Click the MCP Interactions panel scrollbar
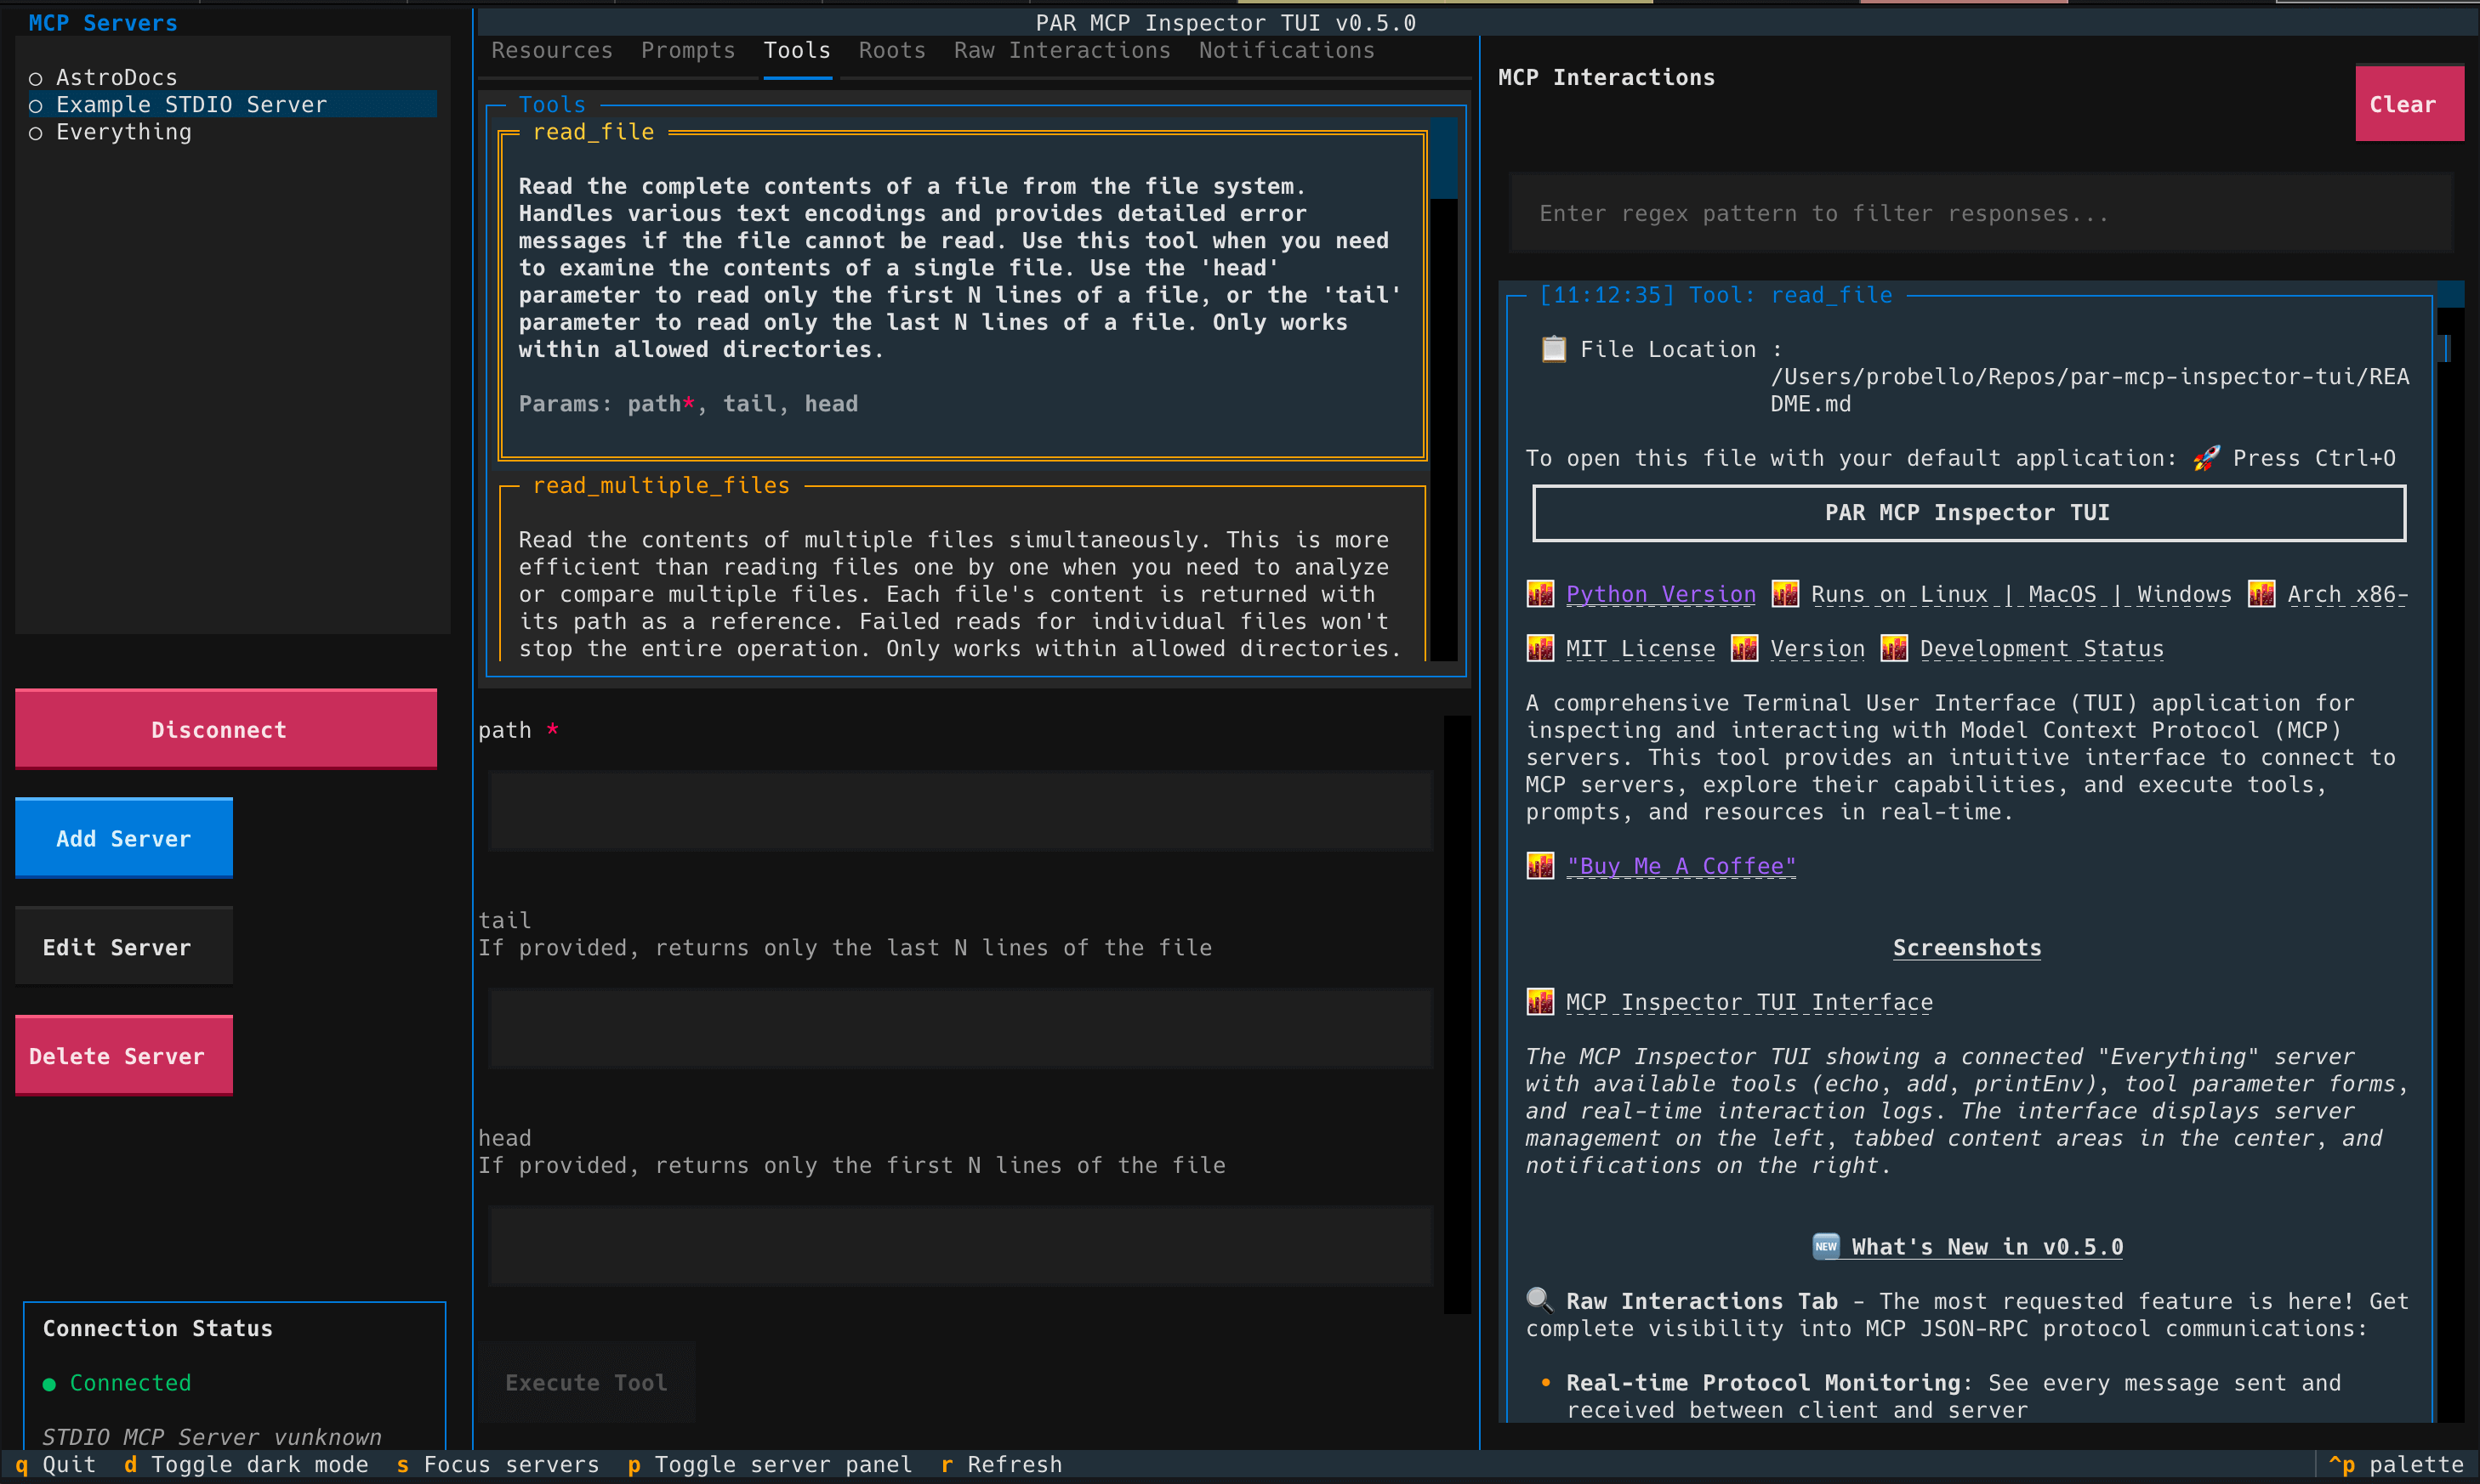Image resolution: width=2480 pixels, height=1484 pixels. click(x=2450, y=851)
